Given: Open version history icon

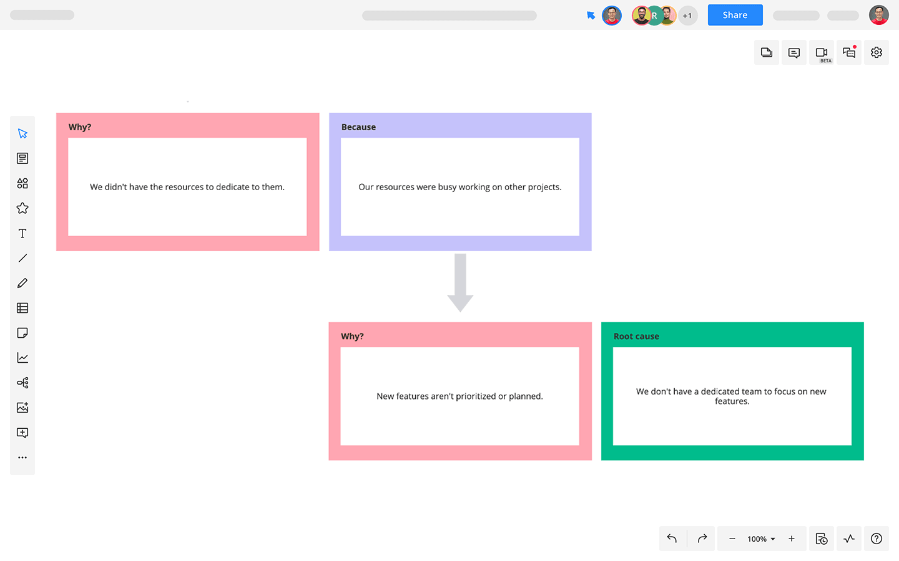Looking at the screenshot, I should tap(822, 539).
